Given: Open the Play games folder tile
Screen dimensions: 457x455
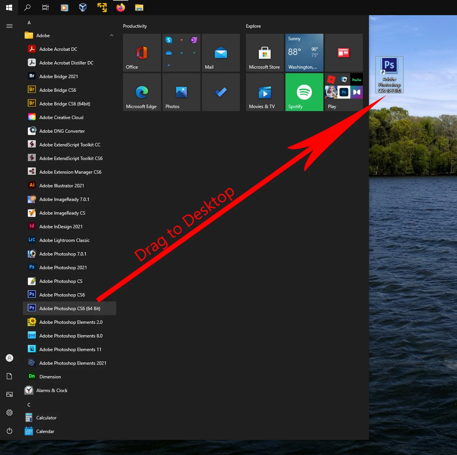Looking at the screenshot, I should pyautogui.click(x=344, y=92).
